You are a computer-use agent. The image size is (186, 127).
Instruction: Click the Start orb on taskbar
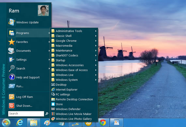click(x=6, y=123)
